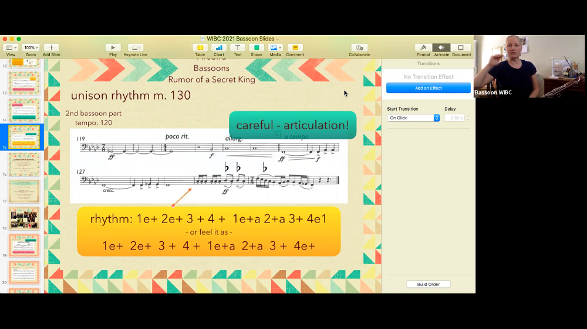Click the document title WIBC 2021 Bassoon Slides

pos(240,39)
